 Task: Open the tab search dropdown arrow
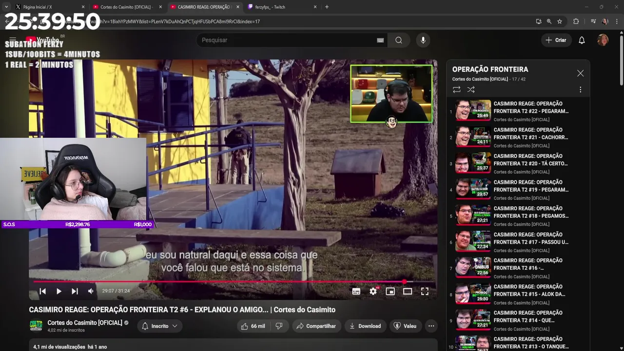[6, 7]
